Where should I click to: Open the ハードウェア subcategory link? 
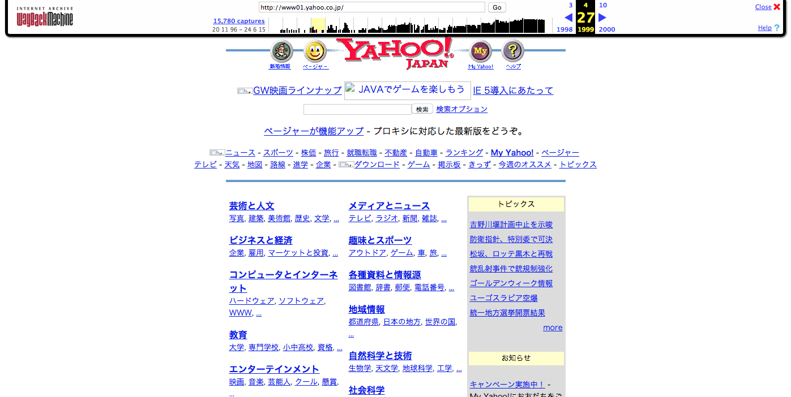pos(251,301)
